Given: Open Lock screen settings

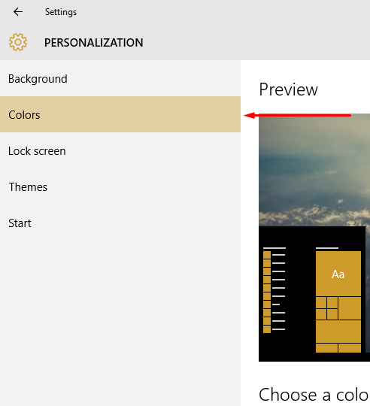Looking at the screenshot, I should (x=120, y=150).
